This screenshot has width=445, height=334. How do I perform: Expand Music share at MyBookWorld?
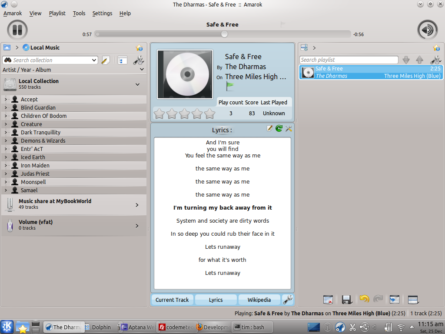point(137,205)
